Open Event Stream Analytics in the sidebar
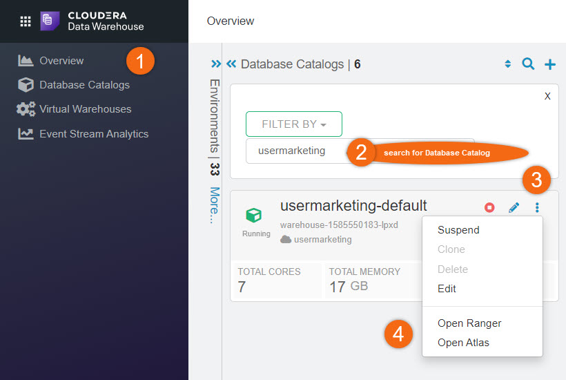The height and width of the screenshot is (380, 566). pos(93,134)
